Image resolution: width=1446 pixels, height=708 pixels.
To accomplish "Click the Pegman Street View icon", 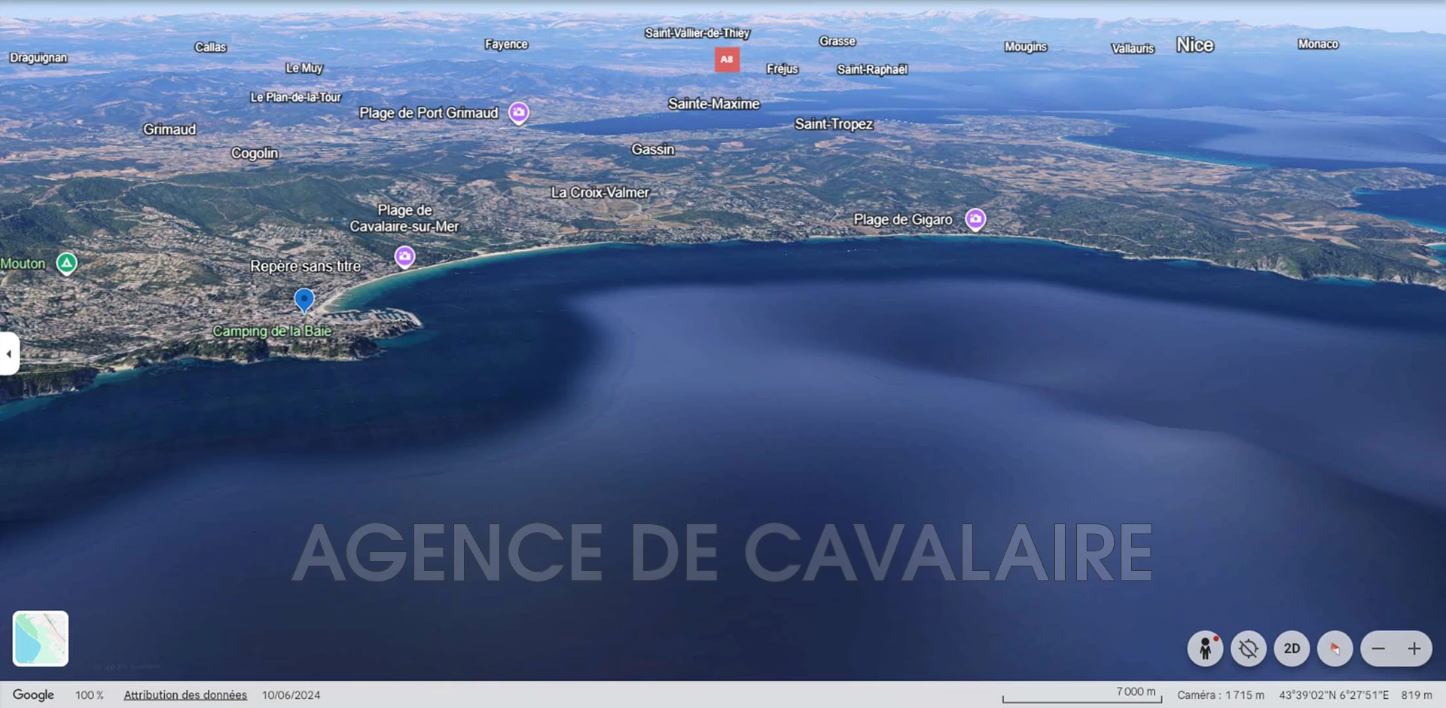I will coord(1205,648).
